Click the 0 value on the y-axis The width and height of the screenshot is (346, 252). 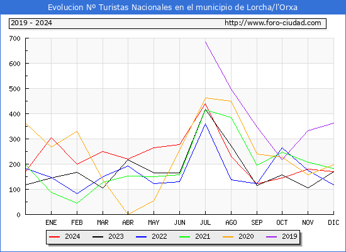[18, 215]
